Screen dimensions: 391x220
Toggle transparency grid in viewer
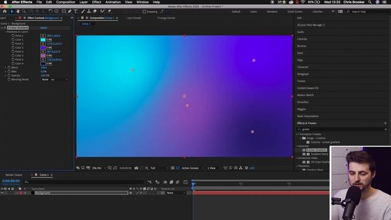click(x=178, y=168)
